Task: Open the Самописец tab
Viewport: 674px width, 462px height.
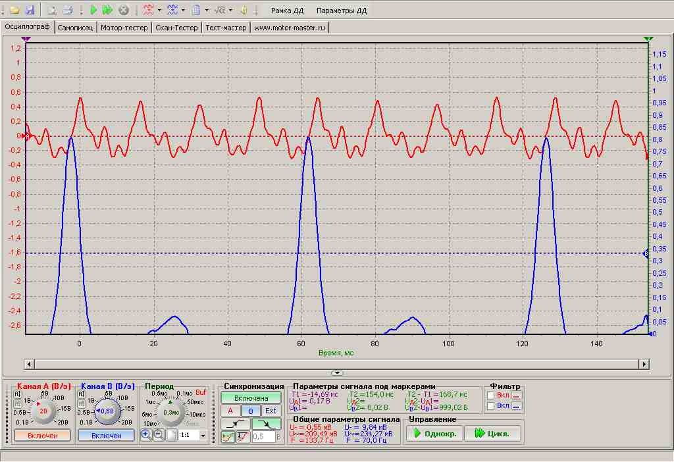Action: click(x=76, y=28)
